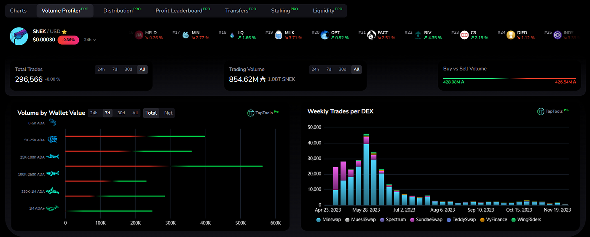The height and width of the screenshot is (237, 590).
Task: Select 24h in Trading Volume card
Action: [315, 70]
